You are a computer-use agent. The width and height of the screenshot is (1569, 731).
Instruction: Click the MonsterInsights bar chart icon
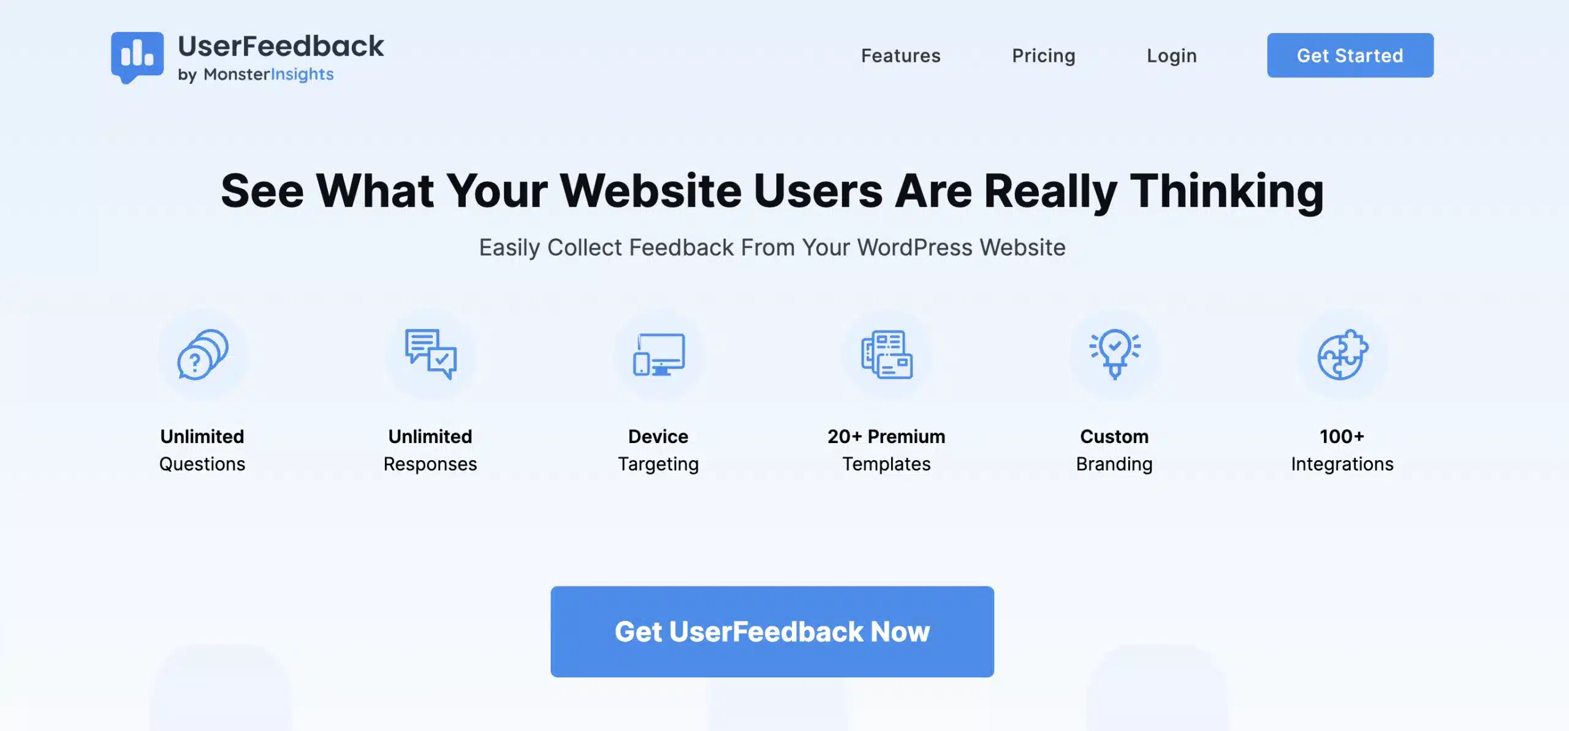137,55
